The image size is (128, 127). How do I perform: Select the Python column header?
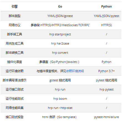point(106,6)
